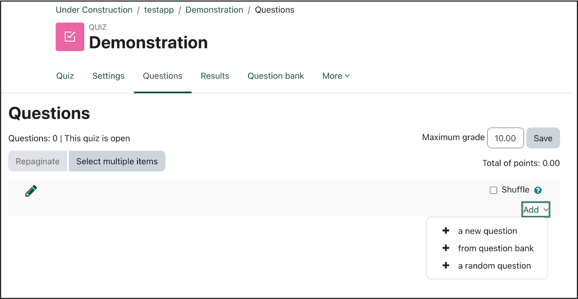Viewport: 578px width, 299px height.
Task: Select 'from question bank' in the menu
Action: (496, 248)
